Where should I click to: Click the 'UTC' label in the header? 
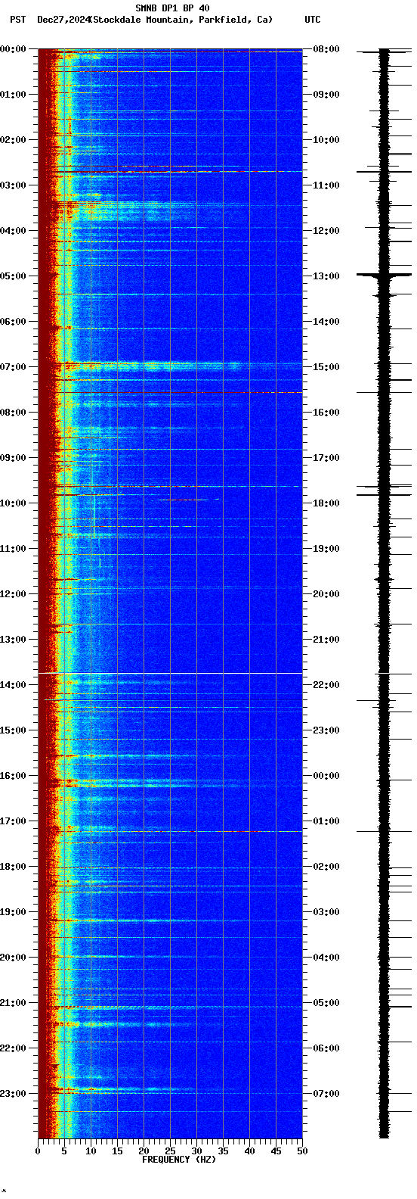tap(313, 20)
